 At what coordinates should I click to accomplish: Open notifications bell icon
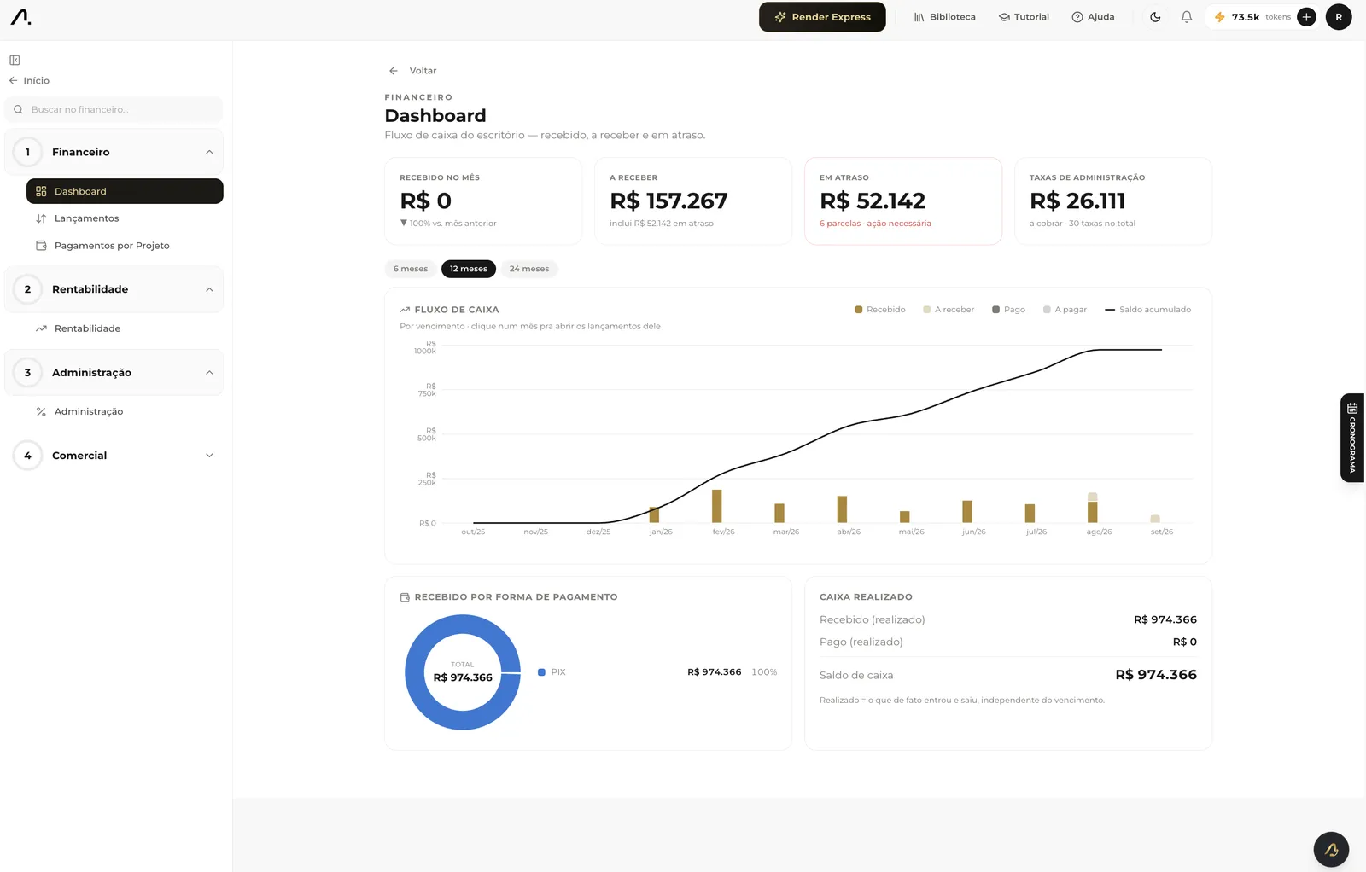coord(1187,17)
